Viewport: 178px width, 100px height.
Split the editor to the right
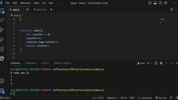click(172, 9)
